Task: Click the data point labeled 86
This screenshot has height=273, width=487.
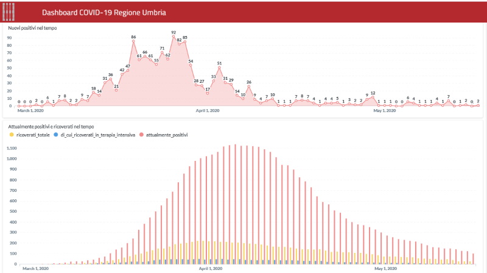Action: pyautogui.click(x=133, y=41)
